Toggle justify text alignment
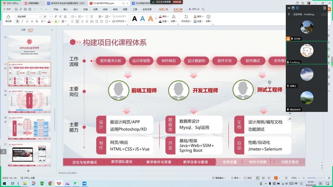 (87, 21)
